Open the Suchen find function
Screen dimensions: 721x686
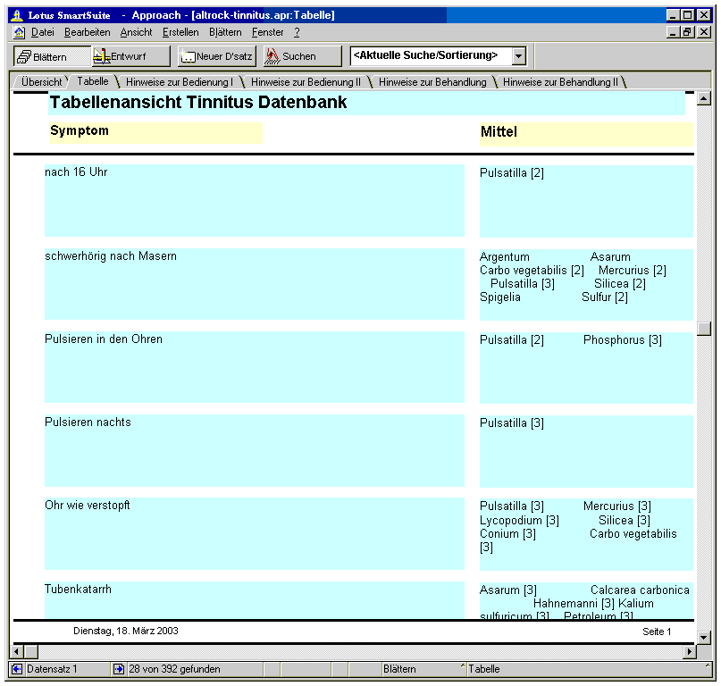pos(303,56)
